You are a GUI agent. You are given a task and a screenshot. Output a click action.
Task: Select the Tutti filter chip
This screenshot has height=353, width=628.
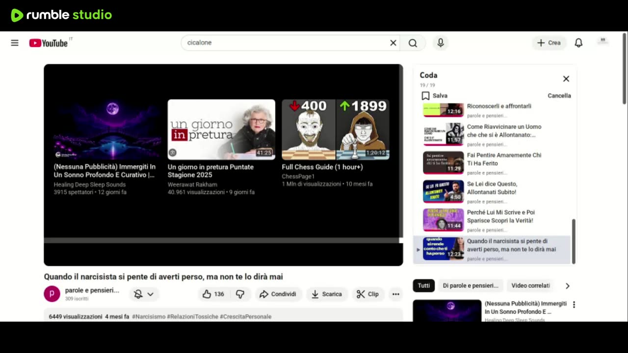[x=424, y=286]
